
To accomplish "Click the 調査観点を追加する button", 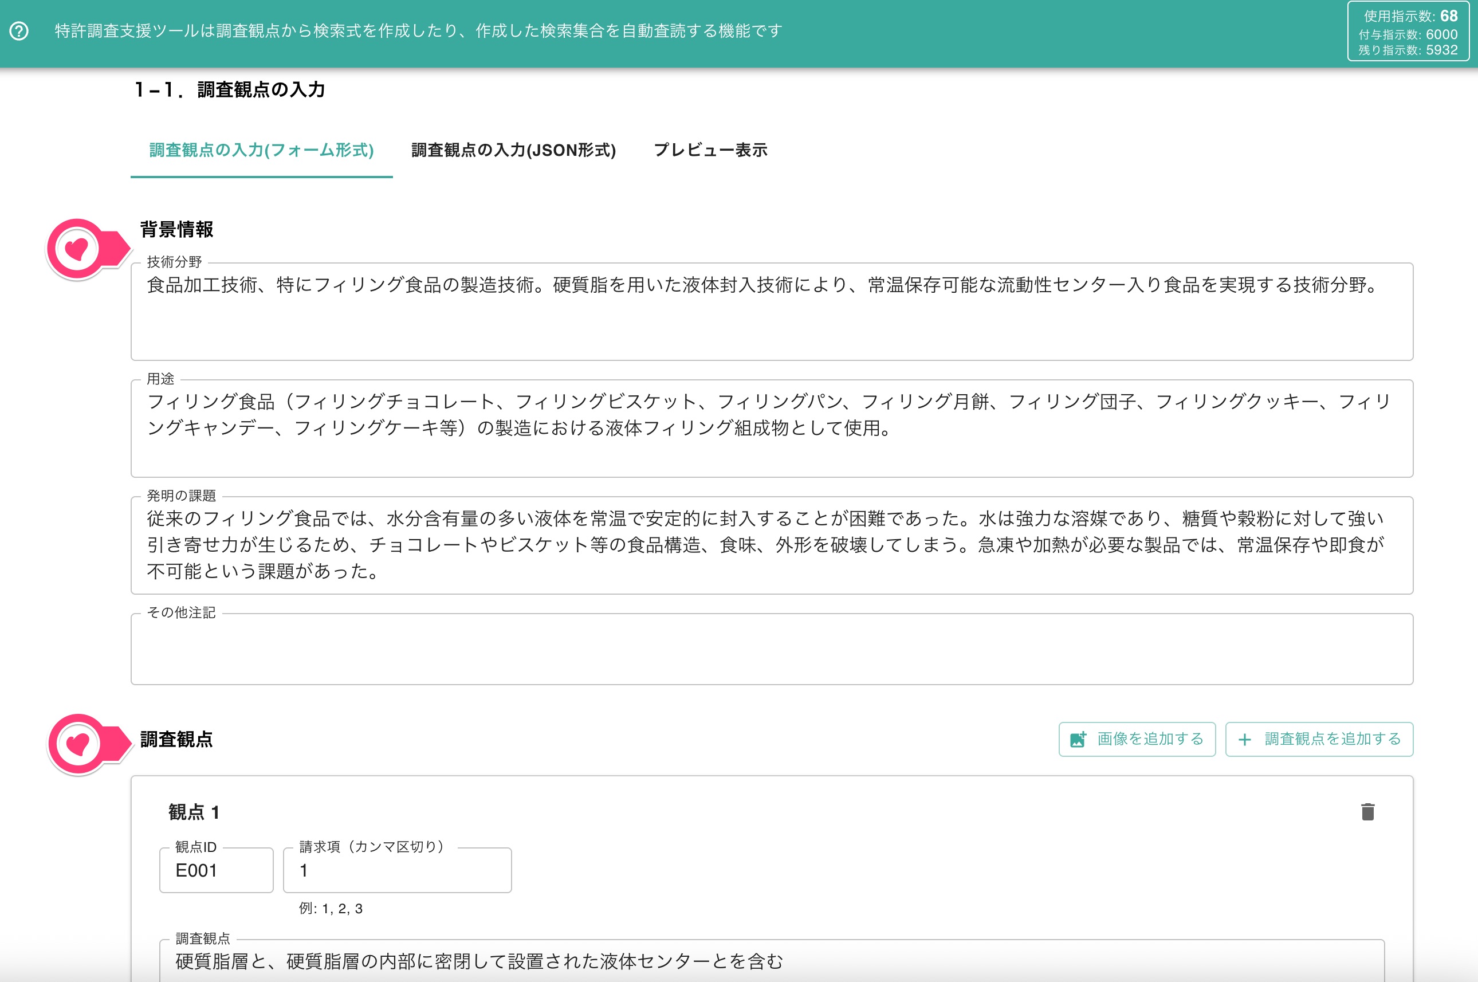I will (1319, 739).
